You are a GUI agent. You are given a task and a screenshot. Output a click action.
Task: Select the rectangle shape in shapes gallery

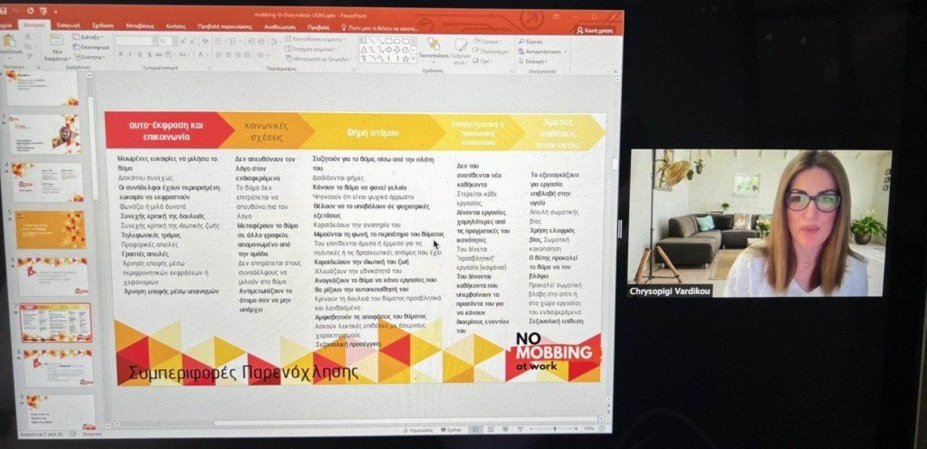(x=389, y=41)
